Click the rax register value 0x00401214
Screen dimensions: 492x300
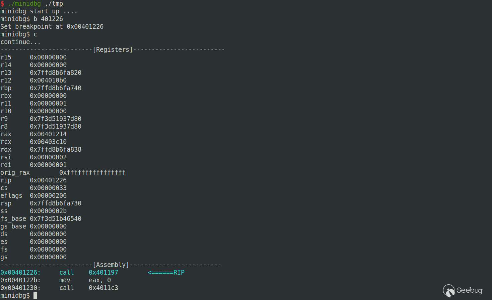[x=48, y=134]
